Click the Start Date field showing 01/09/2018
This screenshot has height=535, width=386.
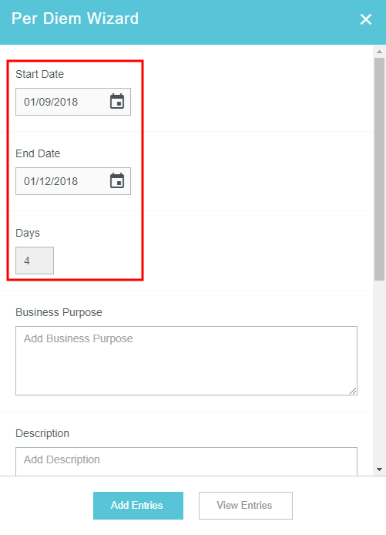coord(73,102)
